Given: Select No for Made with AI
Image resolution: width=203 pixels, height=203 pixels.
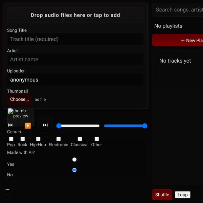Looking at the screenshot, I should tap(74, 170).
